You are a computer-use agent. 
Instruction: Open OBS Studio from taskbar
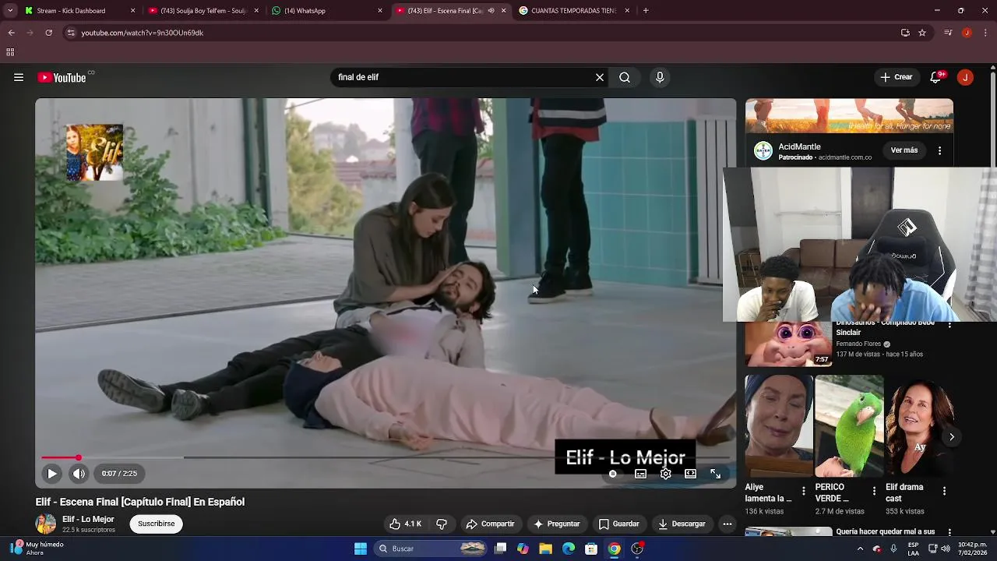pyautogui.click(x=637, y=549)
